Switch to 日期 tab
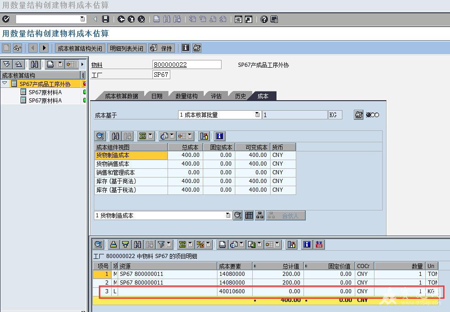 157,96
